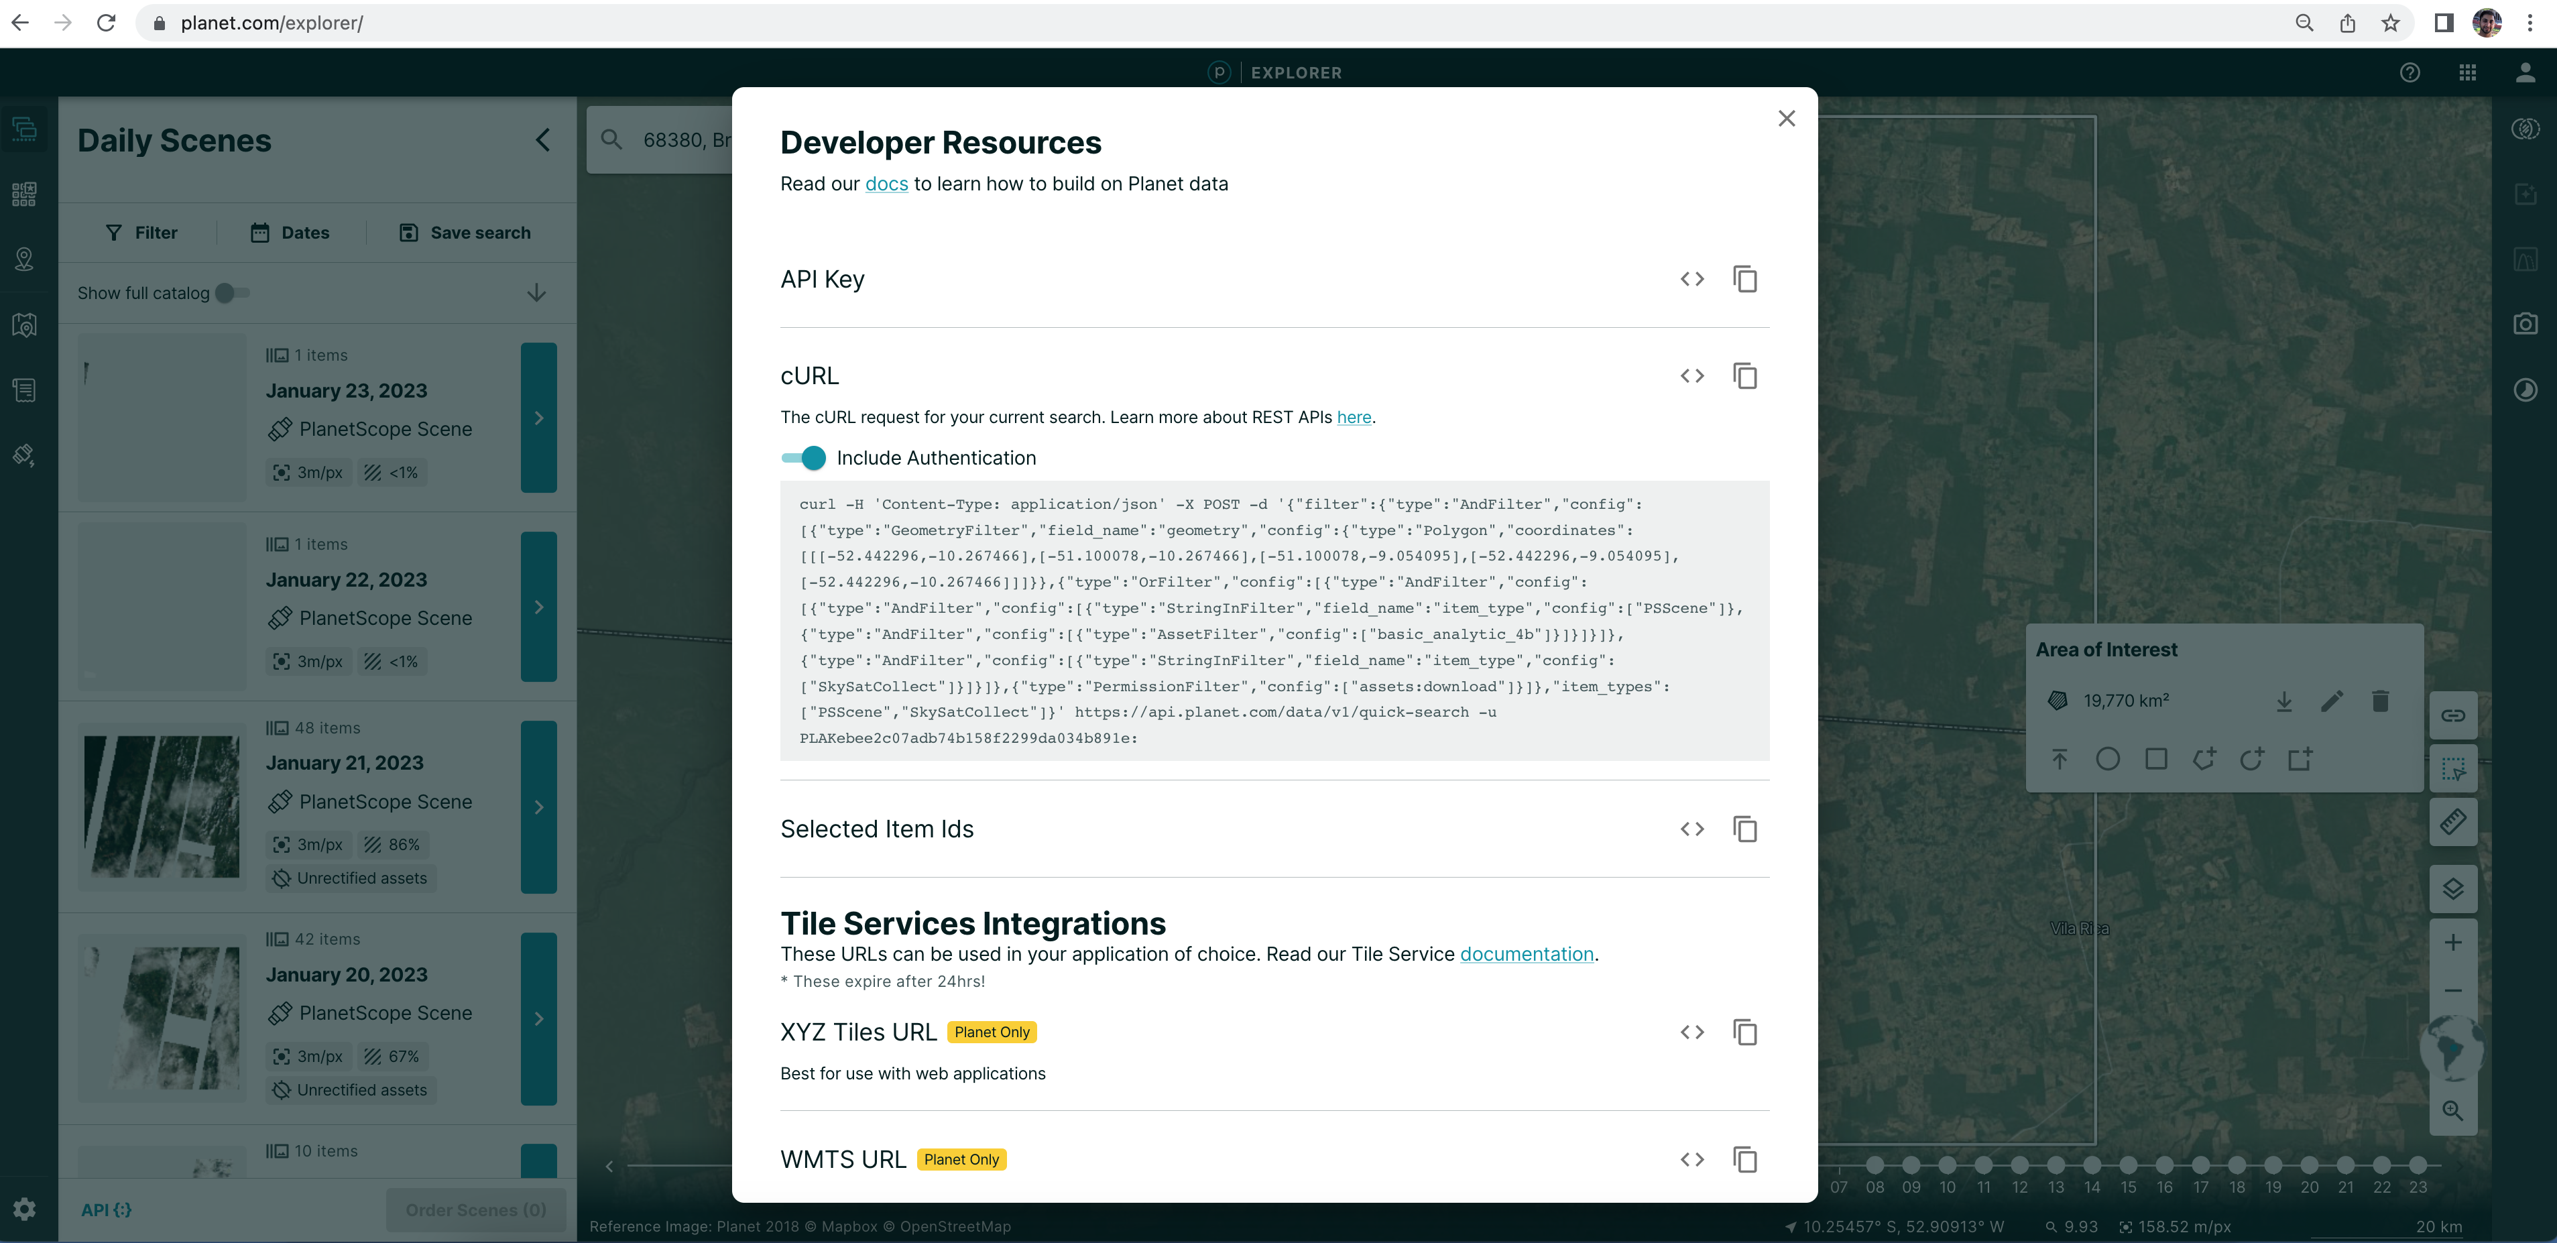Show the API Key code view

pos(1691,279)
